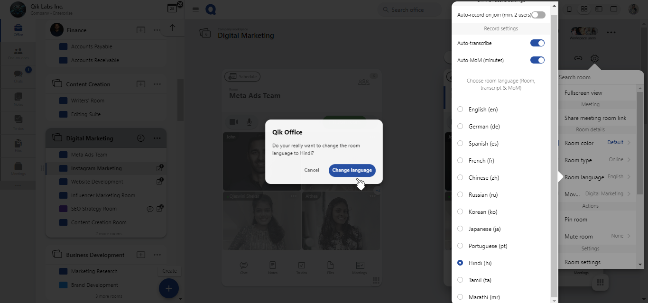Select Pin room from the menu
Viewport: 648px width, 303px height.
576,220
